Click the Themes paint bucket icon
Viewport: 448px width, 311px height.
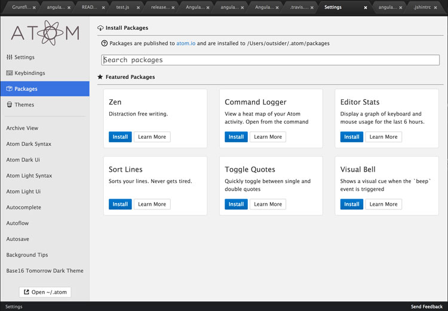(10, 105)
